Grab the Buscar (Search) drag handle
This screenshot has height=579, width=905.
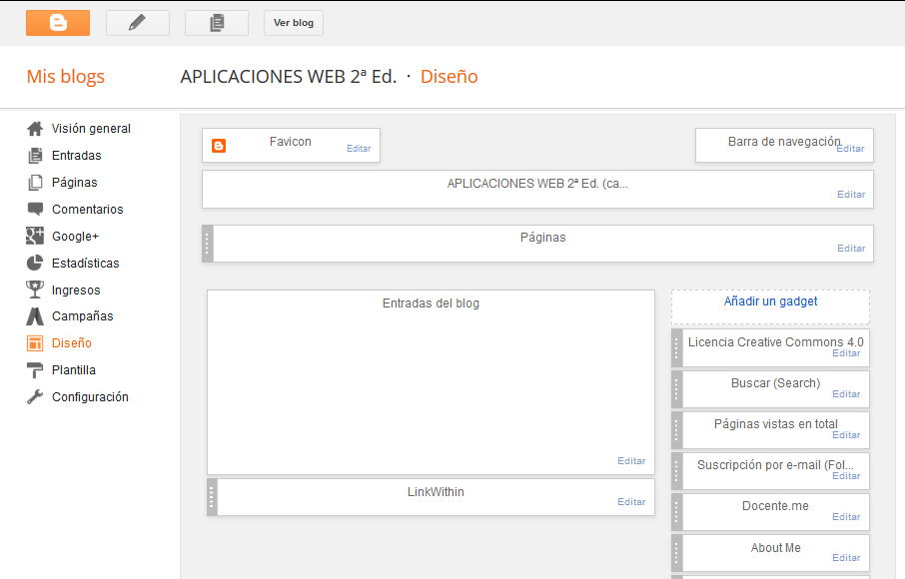tap(677, 388)
